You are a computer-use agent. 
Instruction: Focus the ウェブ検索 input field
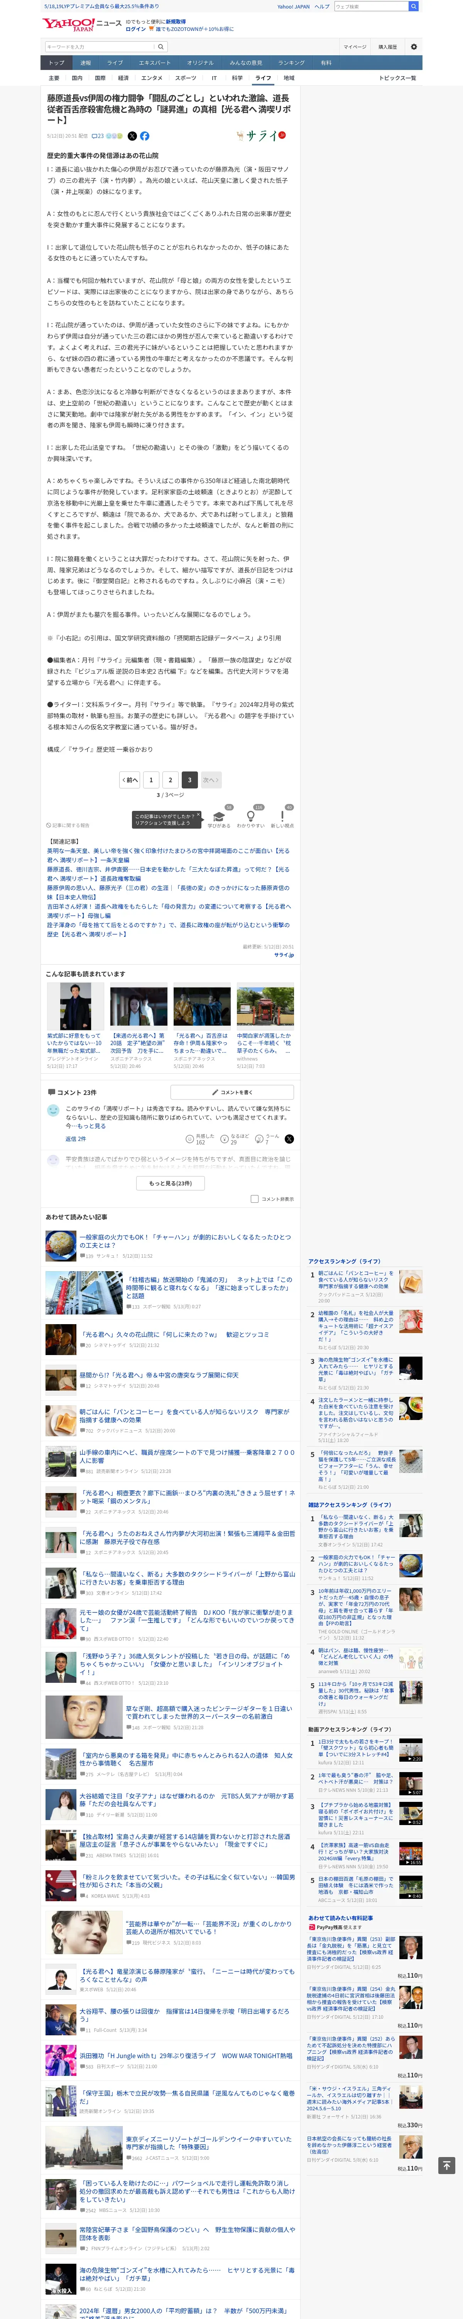coord(371,6)
